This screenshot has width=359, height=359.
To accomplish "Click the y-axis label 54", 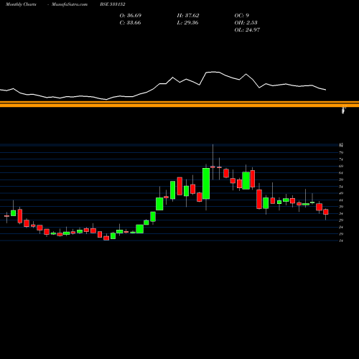I will coord(341,187).
